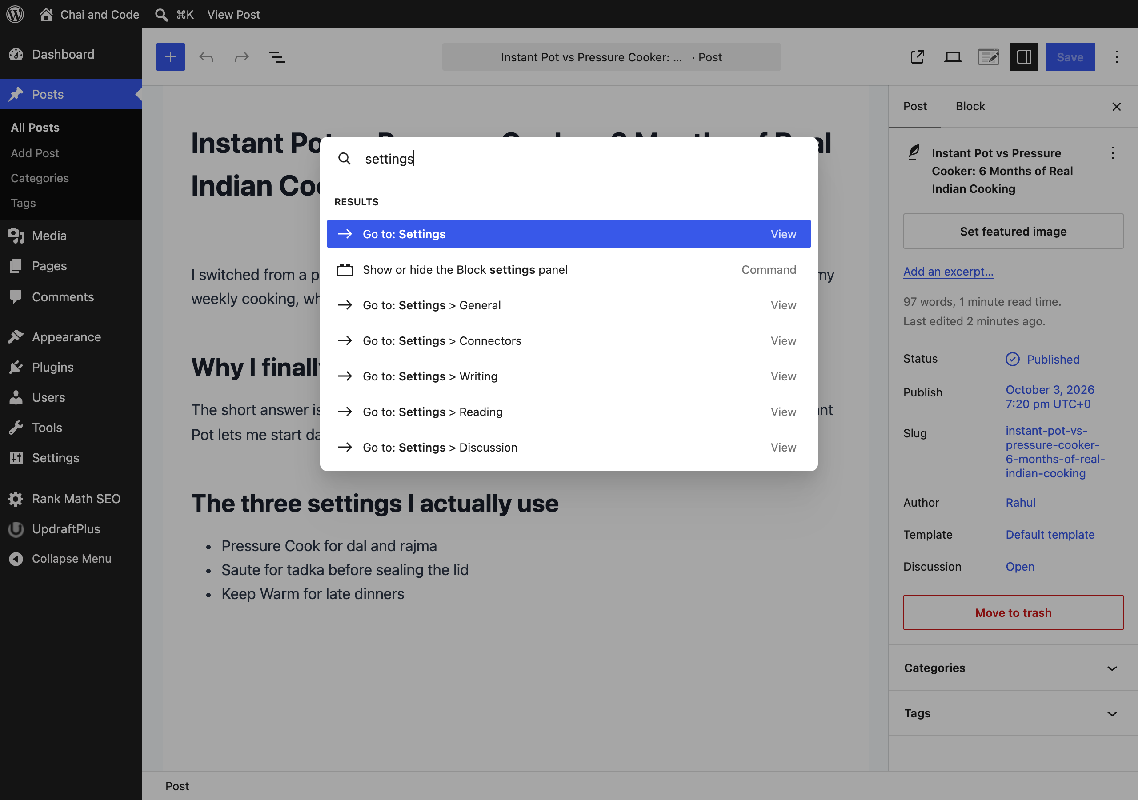This screenshot has height=800, width=1138.
Task: Change the author Rahul
Action: point(1020,503)
